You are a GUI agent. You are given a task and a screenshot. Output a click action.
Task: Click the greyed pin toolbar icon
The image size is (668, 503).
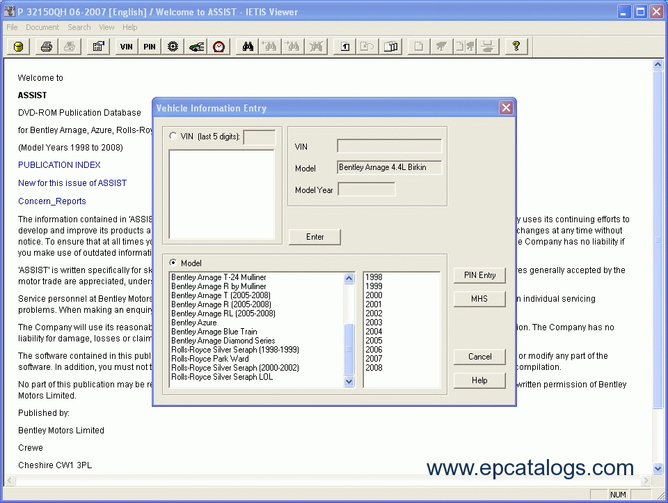tap(442, 47)
